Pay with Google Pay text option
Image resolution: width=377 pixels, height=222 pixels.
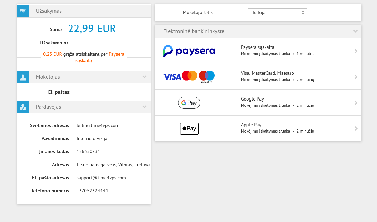[x=253, y=99]
